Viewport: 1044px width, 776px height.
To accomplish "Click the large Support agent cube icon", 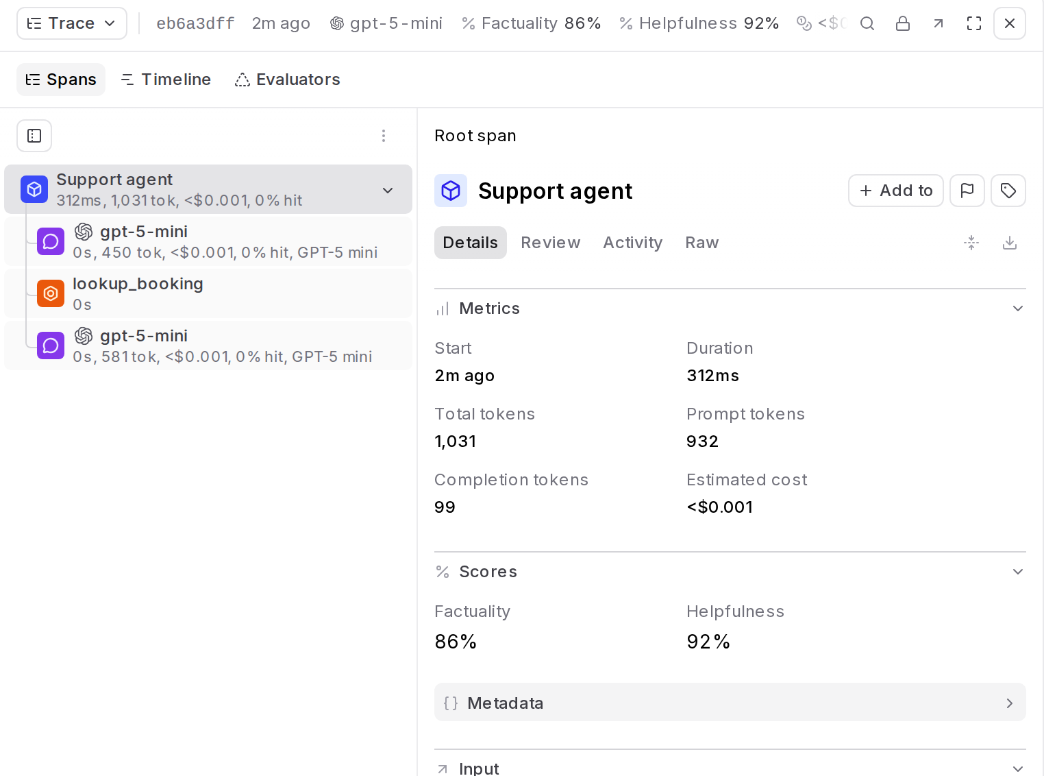I will [451, 191].
